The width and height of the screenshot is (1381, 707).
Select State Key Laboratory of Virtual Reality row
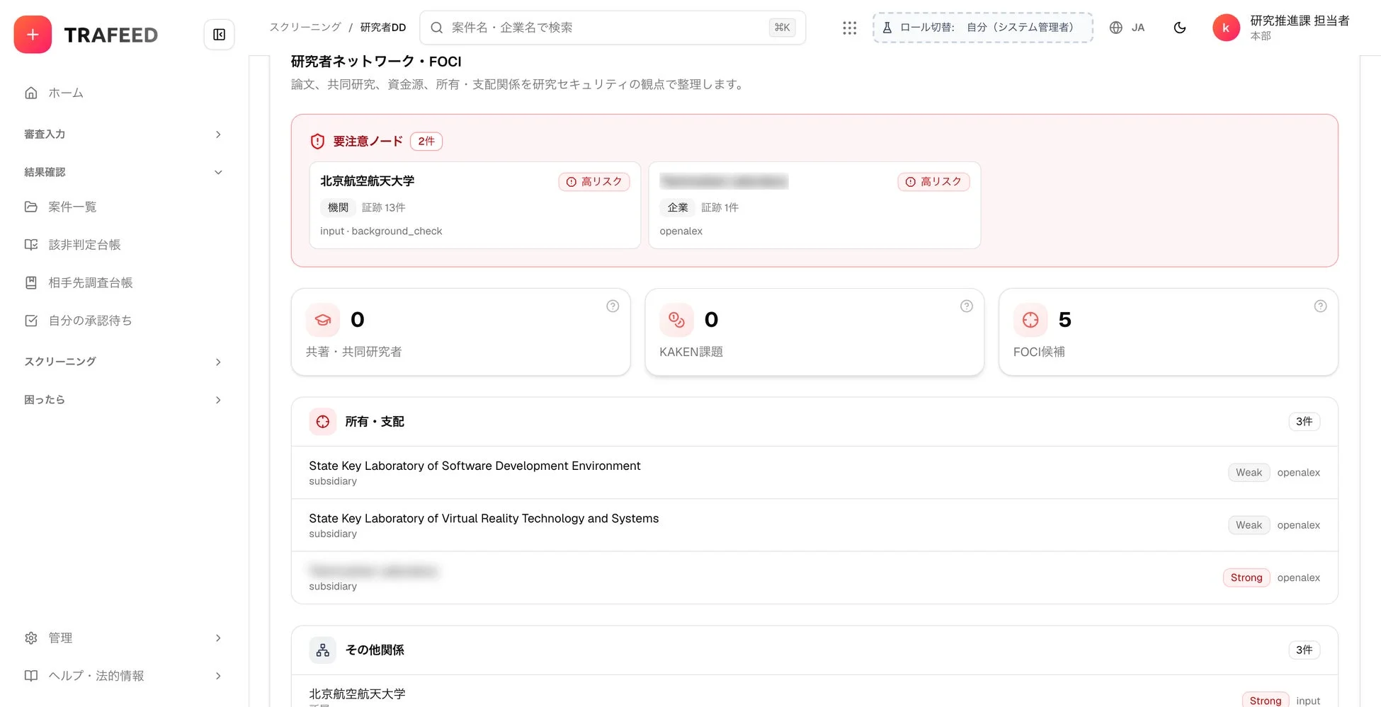point(814,525)
